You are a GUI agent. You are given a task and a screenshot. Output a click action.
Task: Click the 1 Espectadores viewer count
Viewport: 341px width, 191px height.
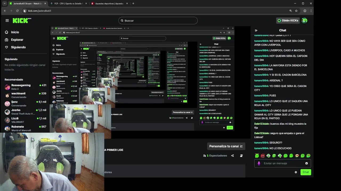[x=215, y=156]
